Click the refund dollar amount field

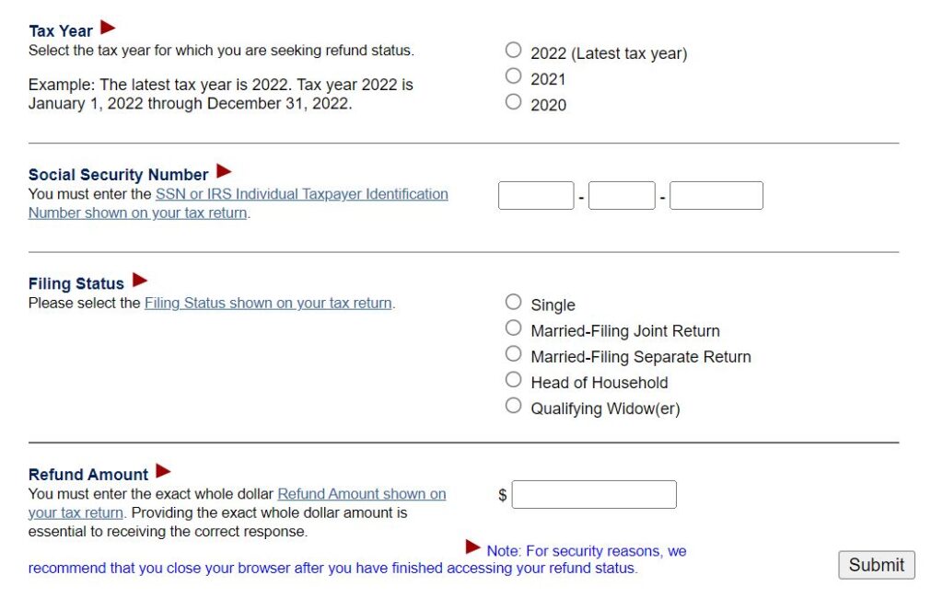point(595,494)
